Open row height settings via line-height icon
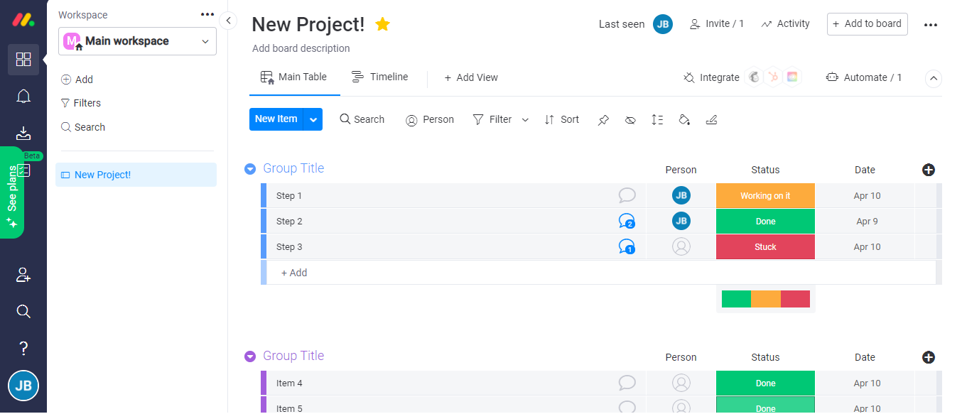 pos(657,119)
